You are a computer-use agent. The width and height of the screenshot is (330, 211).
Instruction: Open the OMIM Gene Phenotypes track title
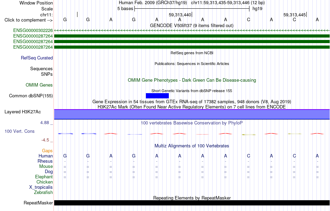tap(192, 80)
